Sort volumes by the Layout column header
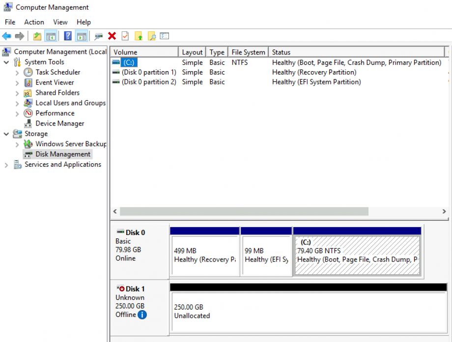The image size is (452, 342). 192,52
